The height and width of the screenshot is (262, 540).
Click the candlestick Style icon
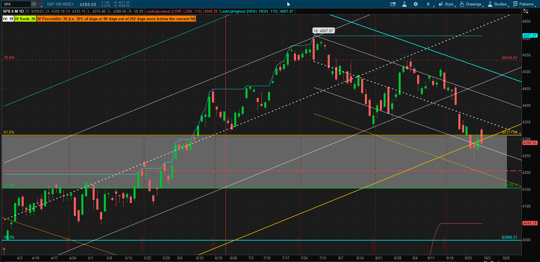pyautogui.click(x=441, y=4)
